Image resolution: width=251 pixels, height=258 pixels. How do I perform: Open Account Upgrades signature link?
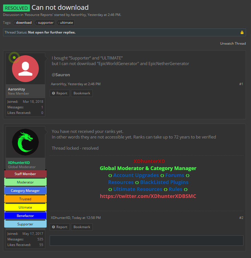136,175
